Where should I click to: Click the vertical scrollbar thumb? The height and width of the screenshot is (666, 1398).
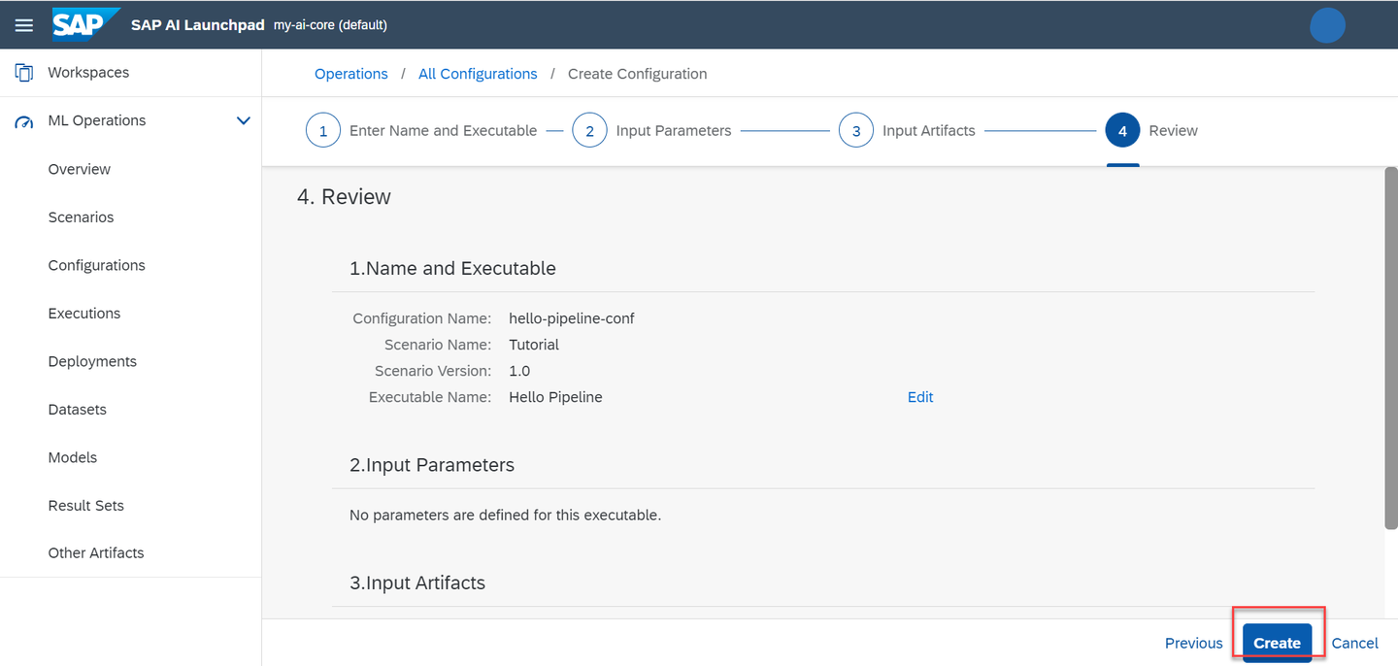1391,350
